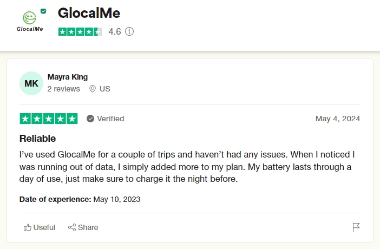Click the "2 reviews" count

pyautogui.click(x=63, y=89)
